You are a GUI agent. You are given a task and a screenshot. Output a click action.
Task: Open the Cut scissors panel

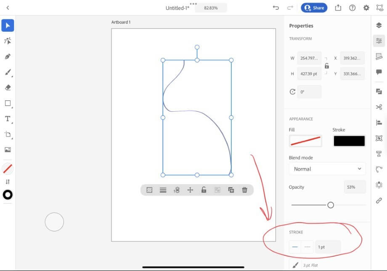[379, 107]
